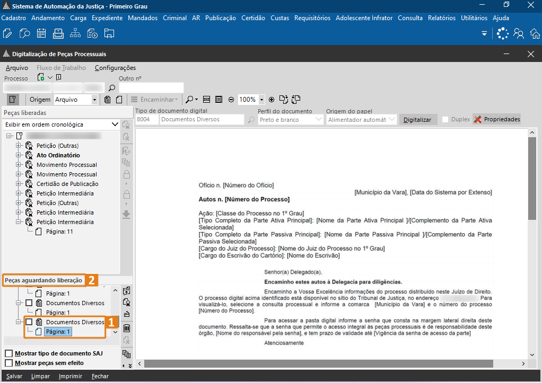
Task: Click the dotted circle icon in the blue toolbar
Action: tap(502, 33)
